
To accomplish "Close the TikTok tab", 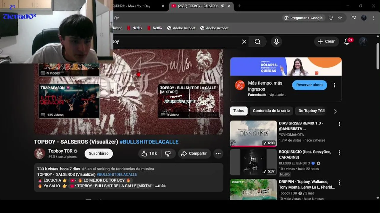I will click(x=163, y=6).
